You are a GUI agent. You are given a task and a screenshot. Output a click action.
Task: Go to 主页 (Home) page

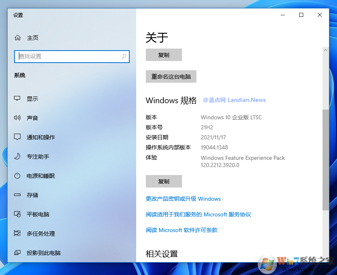pos(33,37)
